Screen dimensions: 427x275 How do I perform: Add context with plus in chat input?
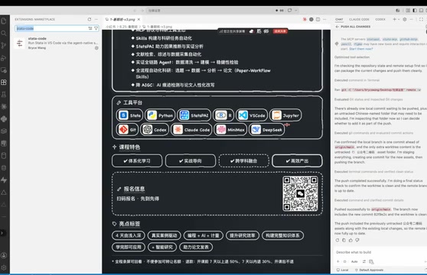click(338, 261)
